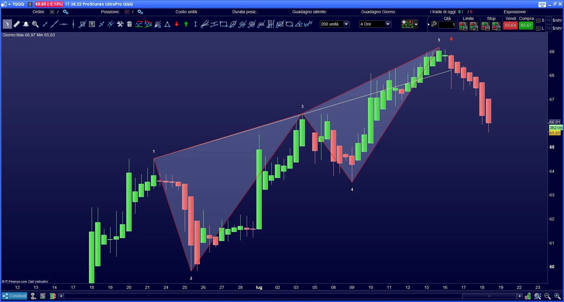Select the ruler measurement tool

[17, 24]
